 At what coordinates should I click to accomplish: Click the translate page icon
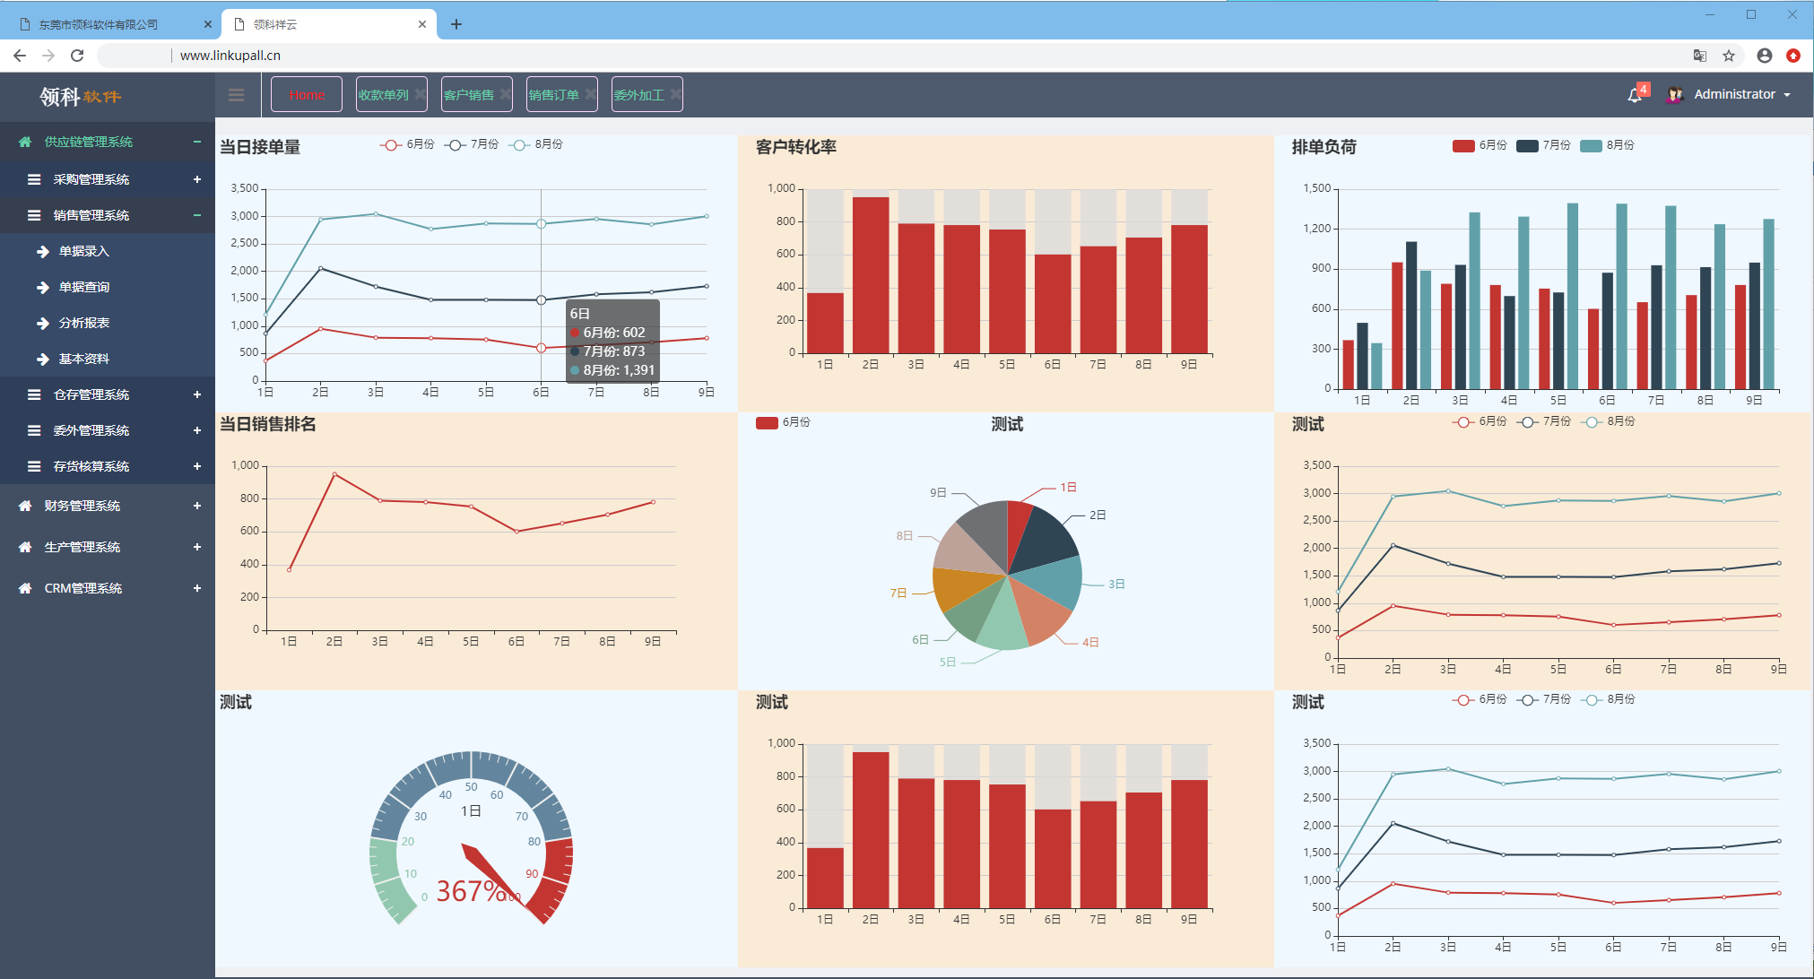[1699, 56]
